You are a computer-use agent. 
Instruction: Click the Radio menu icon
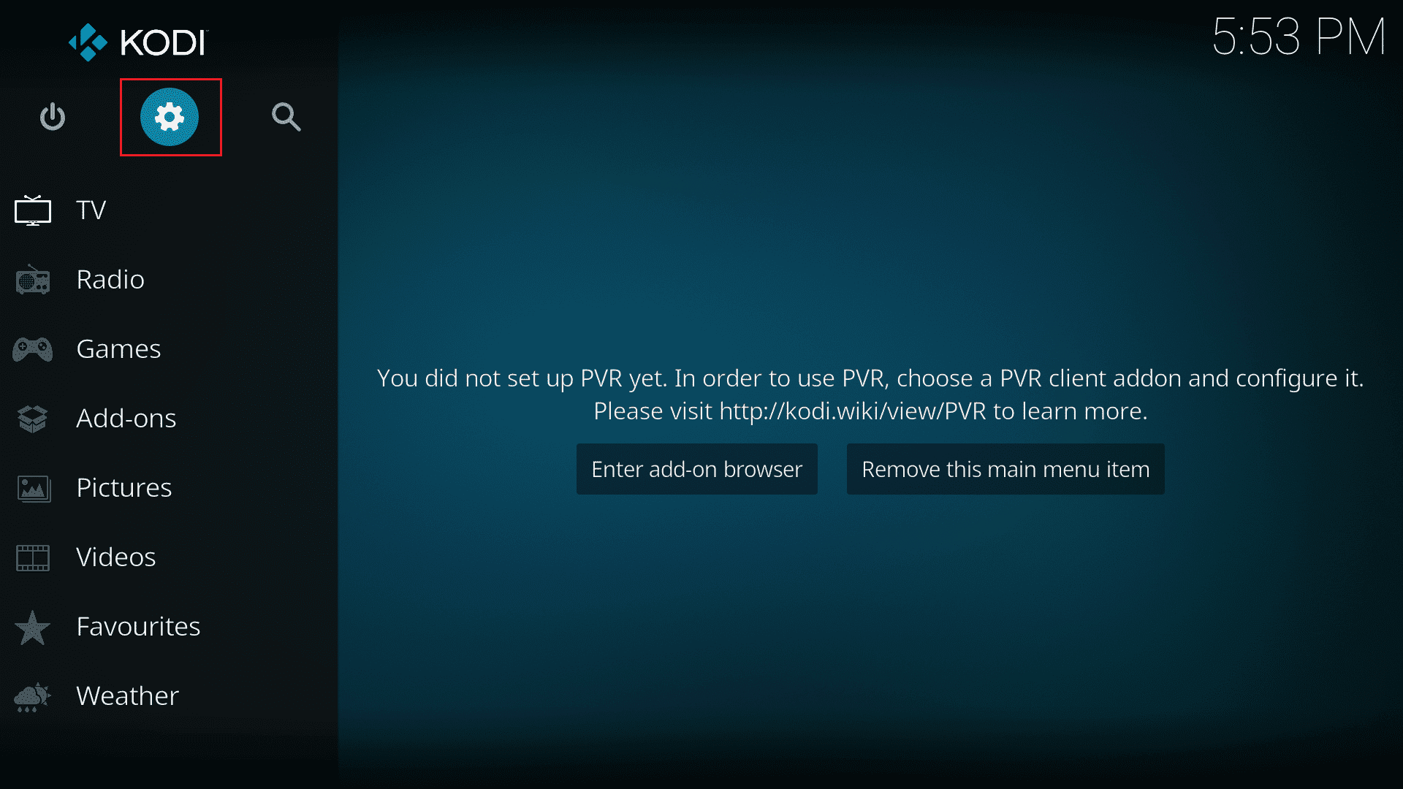pos(34,278)
